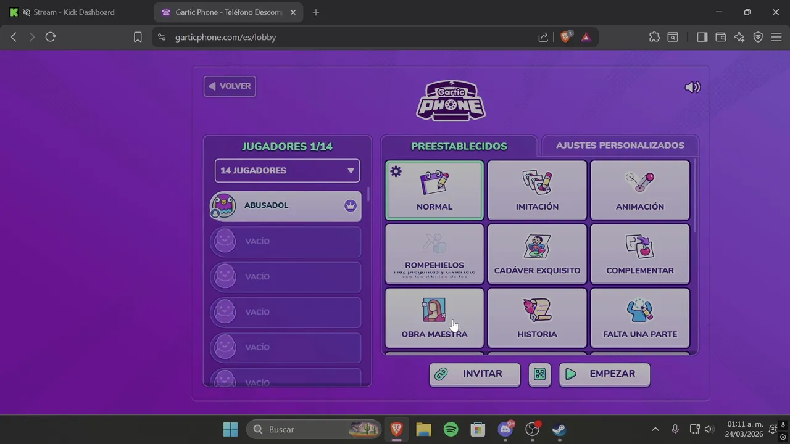Image resolution: width=790 pixels, height=444 pixels.
Task: Open the Brave Wallet icon
Action: coord(720,37)
